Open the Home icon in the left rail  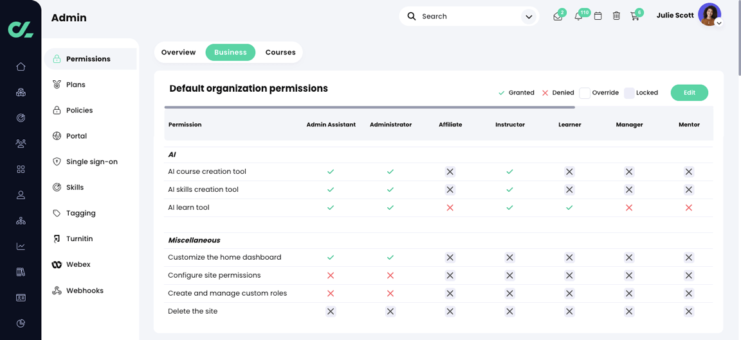coord(21,67)
